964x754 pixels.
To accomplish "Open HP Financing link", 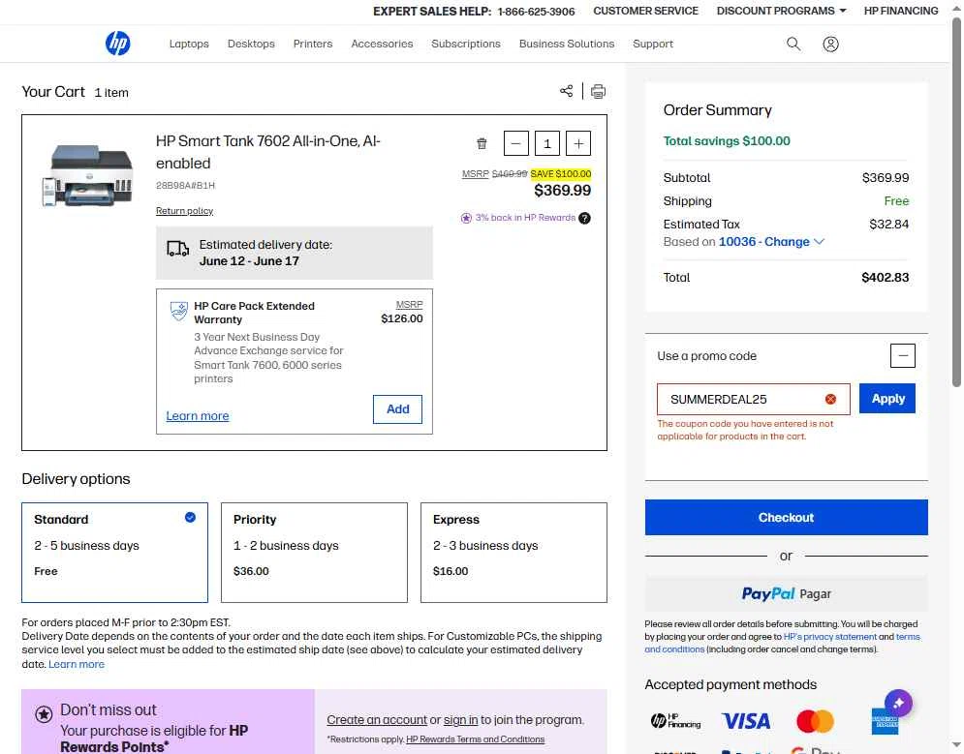I will 901,11.
